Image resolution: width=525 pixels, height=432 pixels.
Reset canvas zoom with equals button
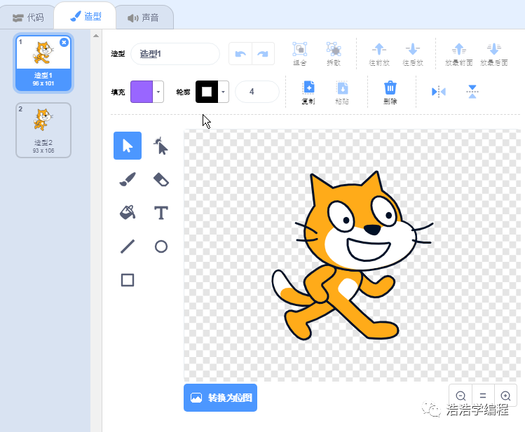coord(483,396)
